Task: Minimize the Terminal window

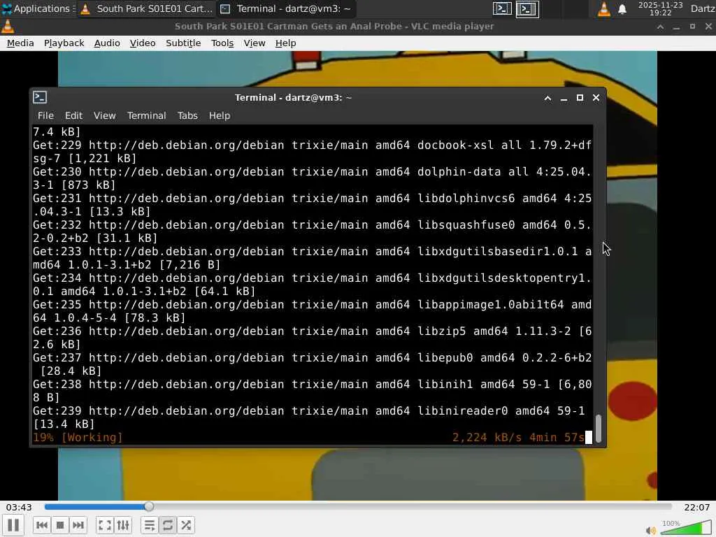Action: 564,98
